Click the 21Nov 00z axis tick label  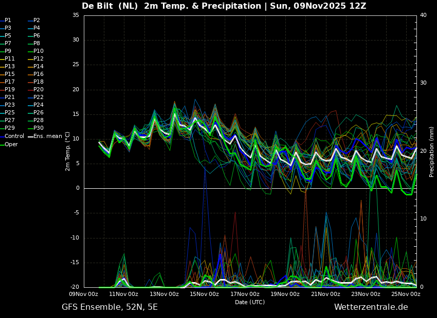pyautogui.click(x=325, y=294)
